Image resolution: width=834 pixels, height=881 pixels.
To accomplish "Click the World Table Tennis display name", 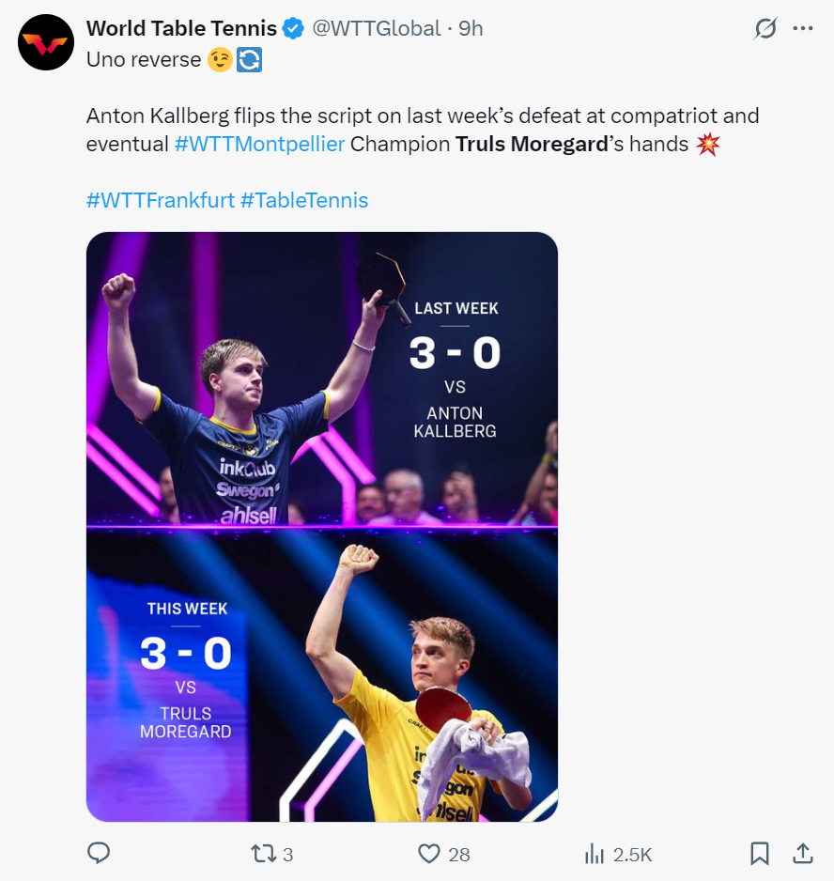I will click(x=181, y=29).
